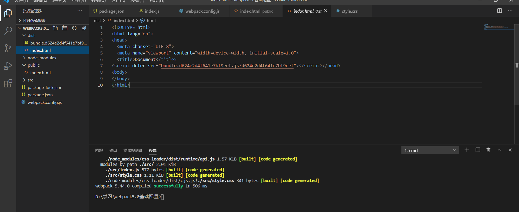Screen dimensions: 519x212
Task: Open the Run and Debug view
Action: (8, 66)
